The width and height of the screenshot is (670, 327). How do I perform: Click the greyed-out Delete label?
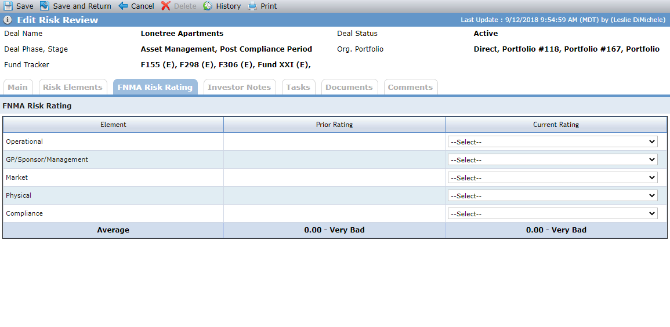(185, 6)
